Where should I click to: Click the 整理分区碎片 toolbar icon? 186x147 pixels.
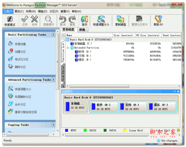(139, 19)
